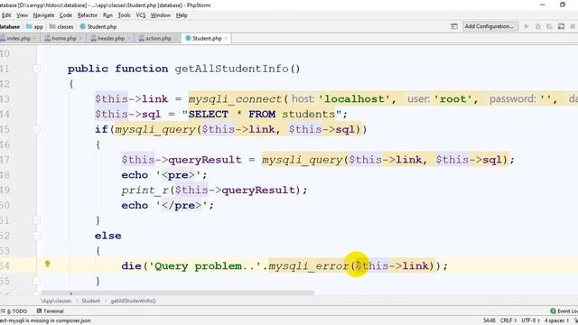Viewport: 578px width, 325px height.
Task: Open the Refactor menu
Action: pos(88,15)
